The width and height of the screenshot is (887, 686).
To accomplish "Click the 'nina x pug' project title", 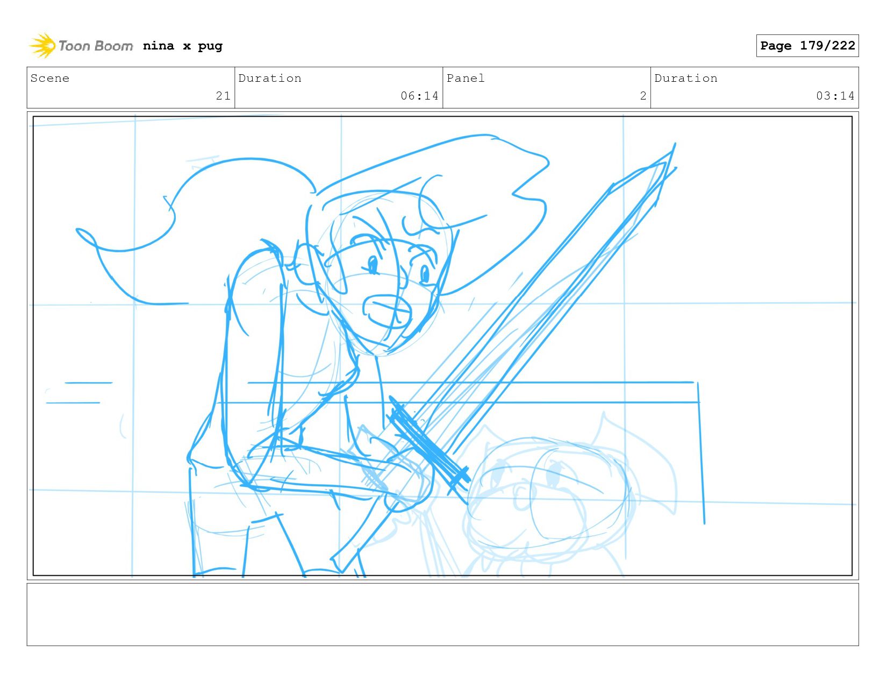I will tap(183, 46).
